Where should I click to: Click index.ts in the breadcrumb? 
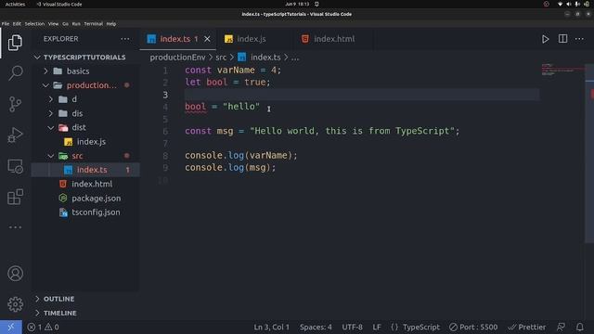265,58
